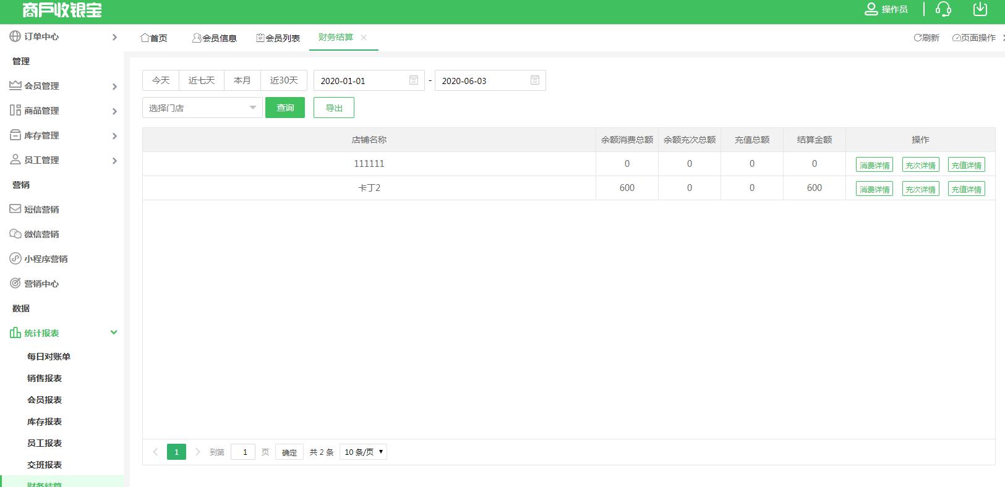This screenshot has width=1005, height=487.
Task: Close the 财务结算 tab
Action: pyautogui.click(x=364, y=38)
